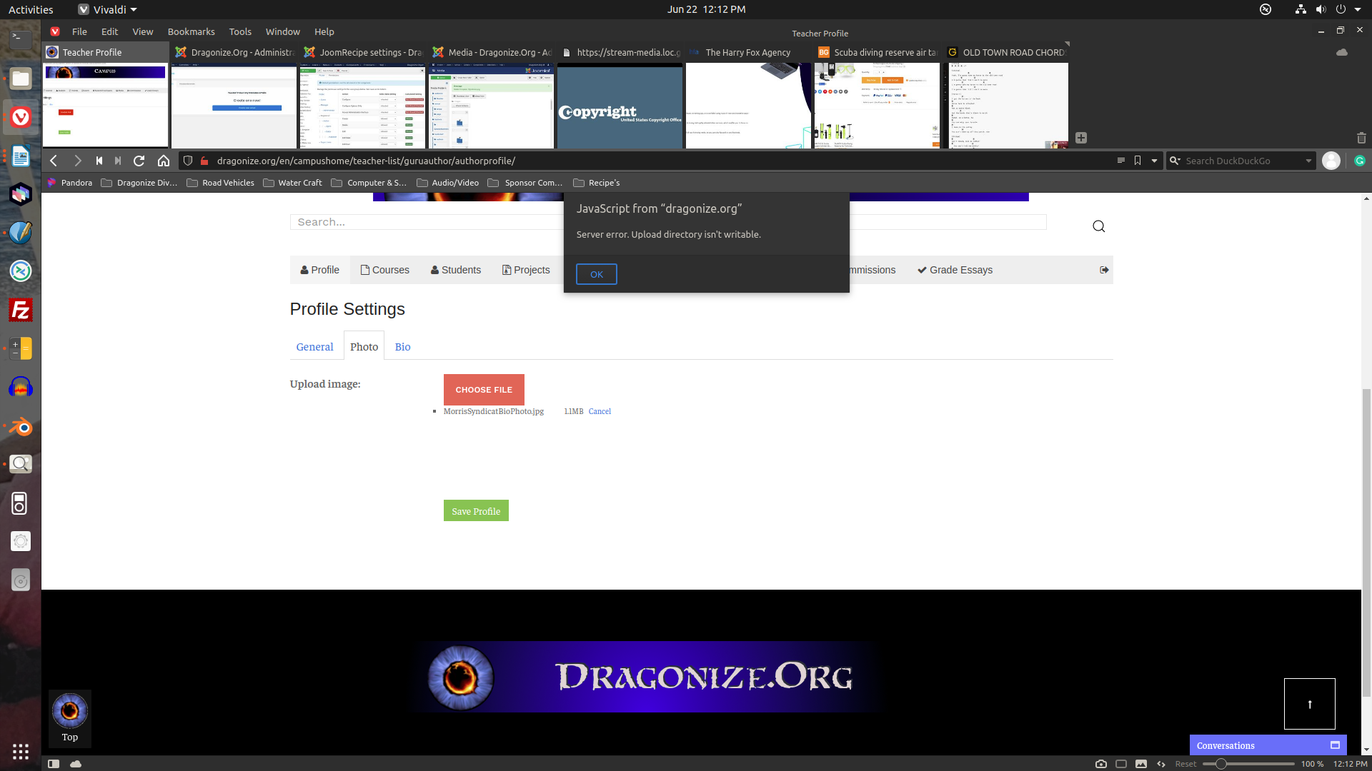Screen dimensions: 1372x771
Task: Click the home page icon
Action: point(164,161)
